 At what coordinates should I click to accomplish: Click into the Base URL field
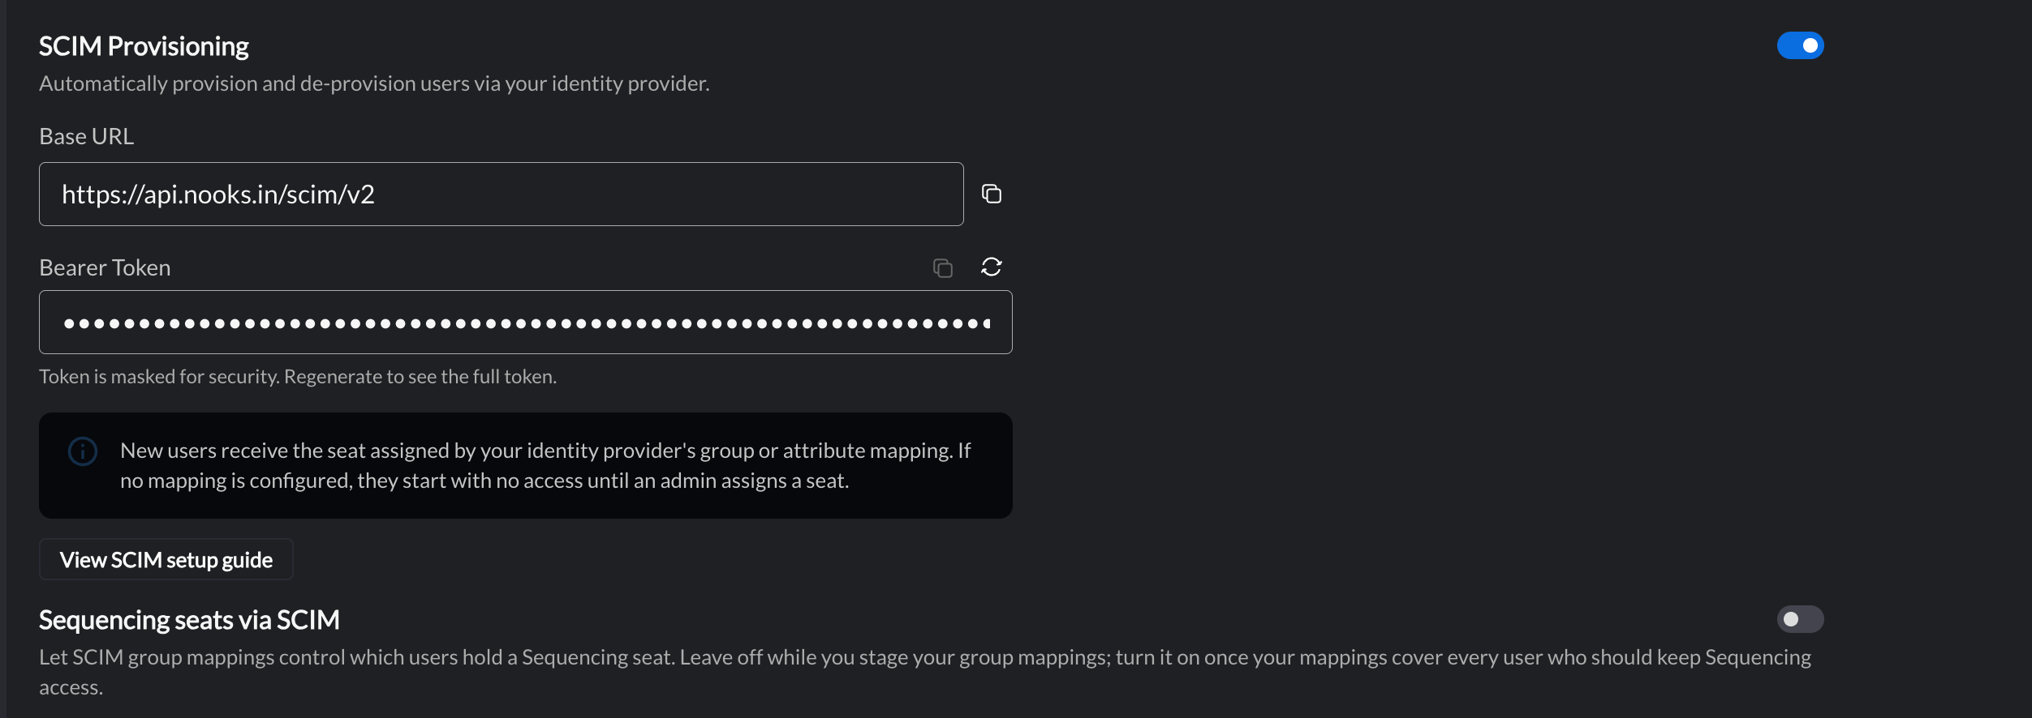point(501,194)
